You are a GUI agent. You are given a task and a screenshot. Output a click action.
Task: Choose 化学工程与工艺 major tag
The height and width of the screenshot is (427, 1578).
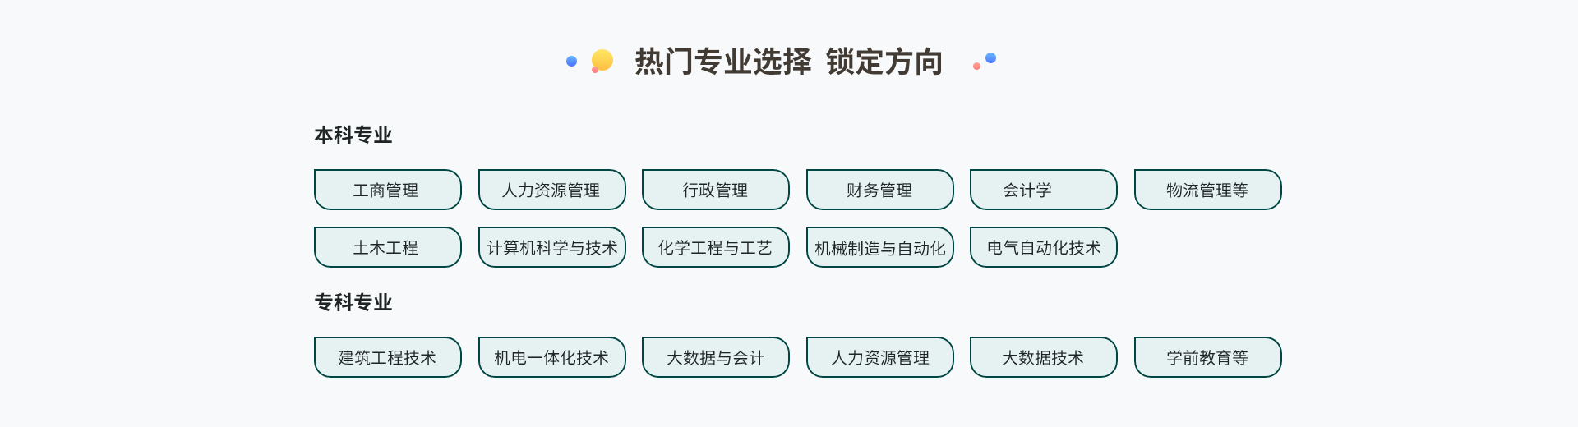(715, 247)
